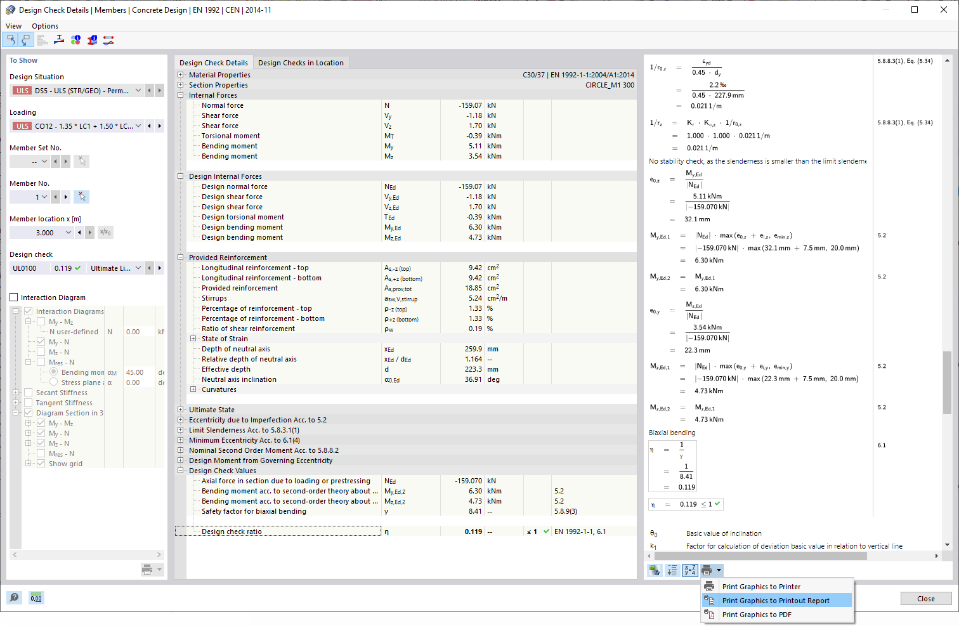Expand the Material Properties section

point(181,75)
